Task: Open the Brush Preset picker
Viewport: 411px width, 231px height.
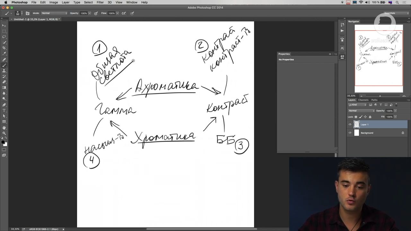Action: [x=19, y=13]
